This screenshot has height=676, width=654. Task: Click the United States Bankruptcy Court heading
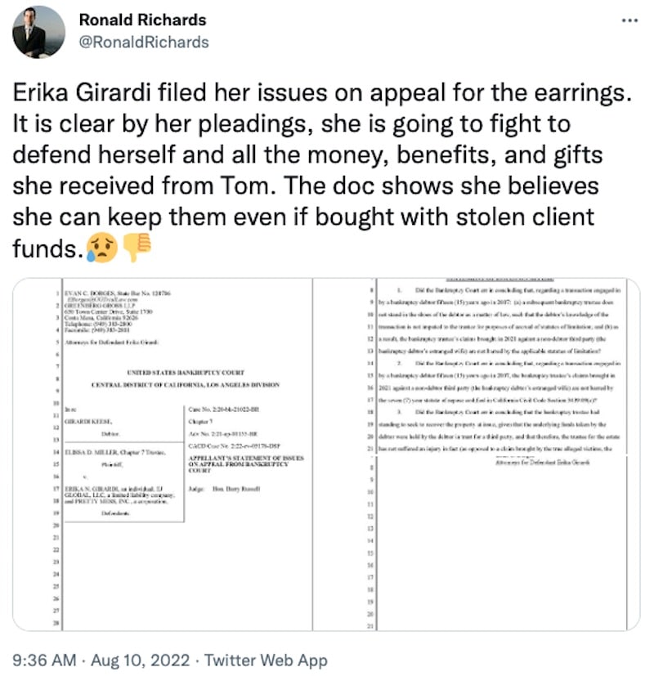pyautogui.click(x=186, y=373)
